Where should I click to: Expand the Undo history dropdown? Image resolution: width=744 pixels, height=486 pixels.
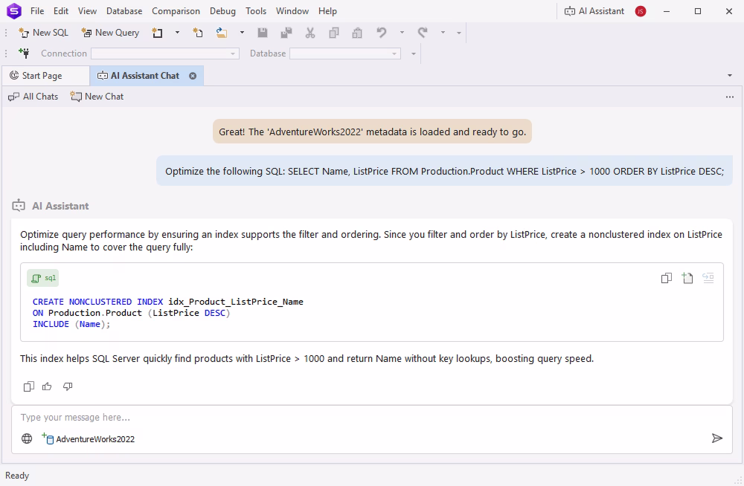tap(402, 33)
